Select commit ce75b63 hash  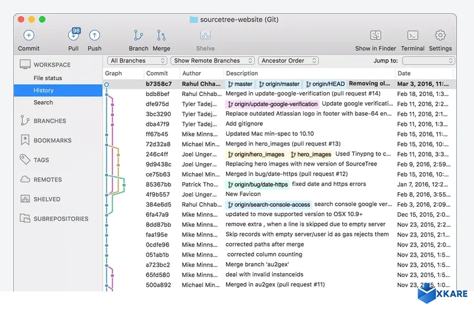tap(158, 174)
